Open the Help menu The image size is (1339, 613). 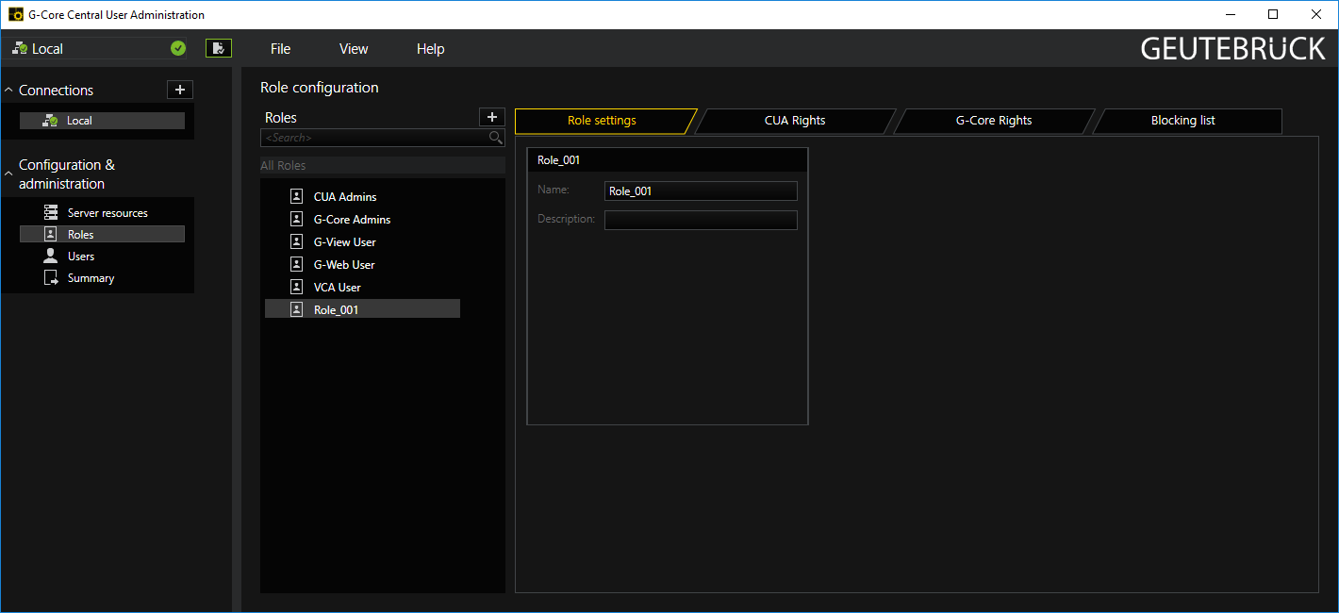[x=430, y=49]
